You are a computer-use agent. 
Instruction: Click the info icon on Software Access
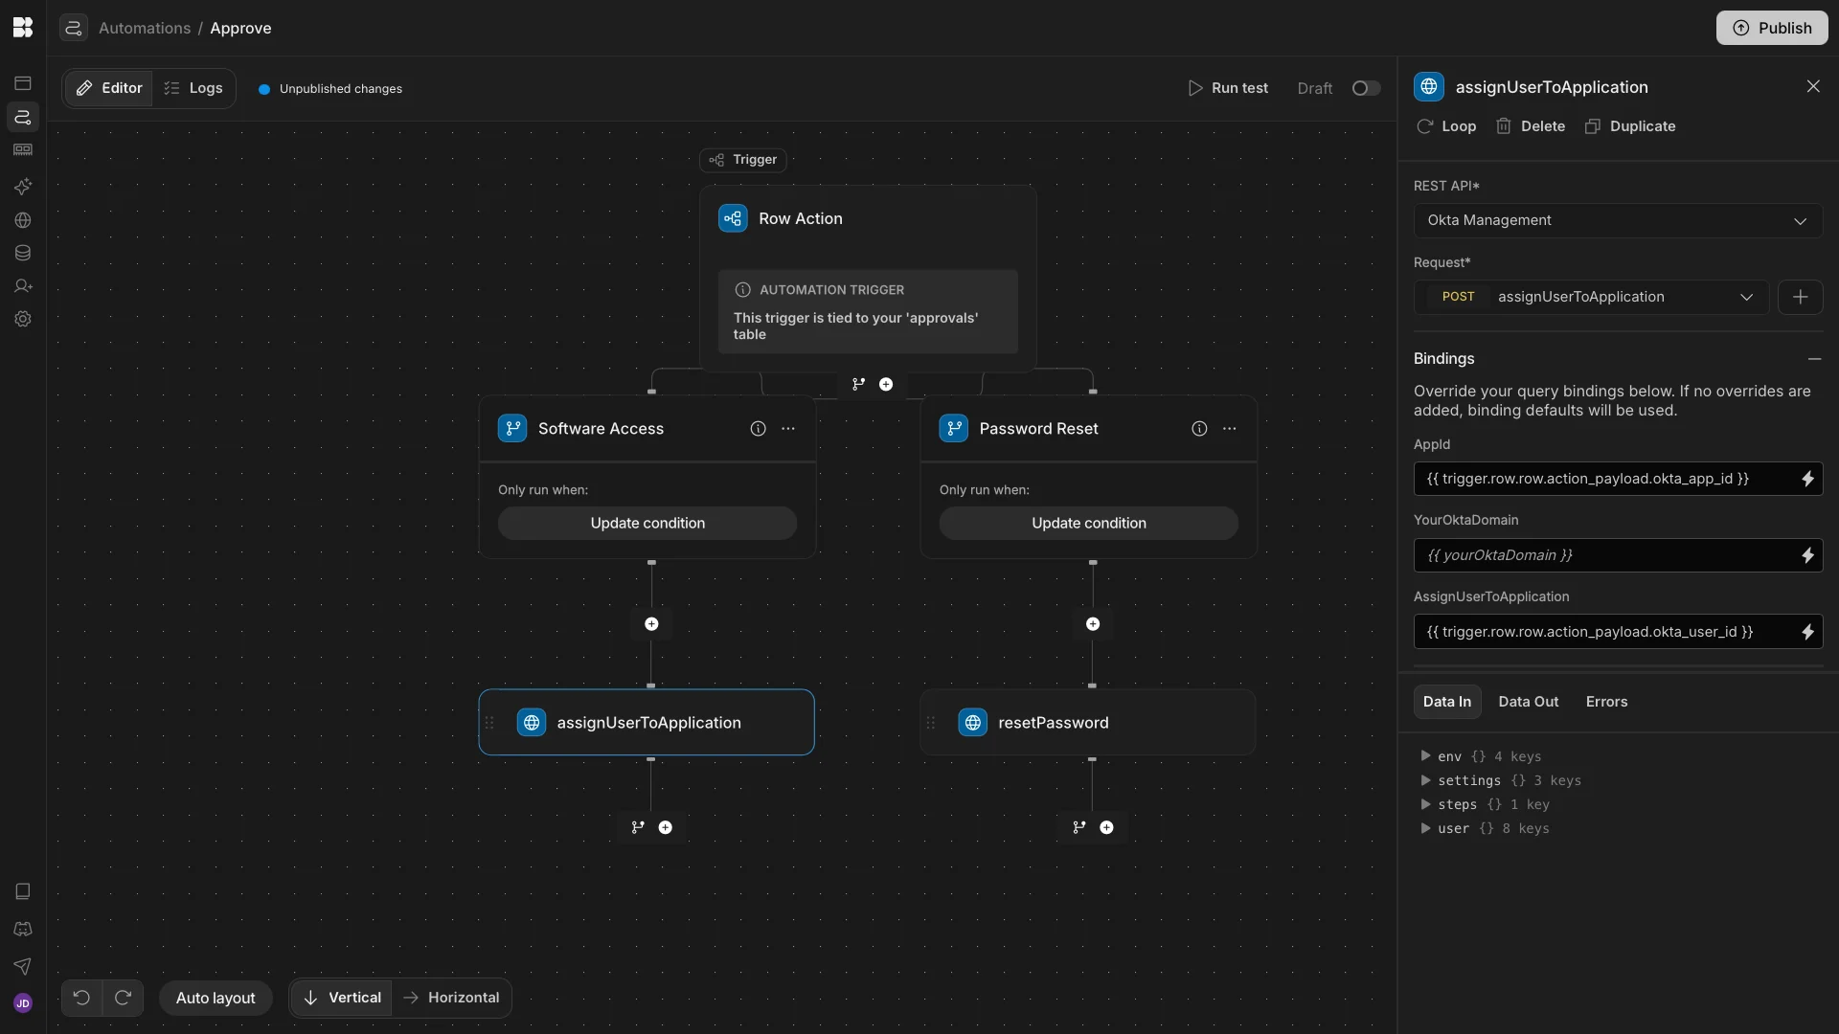click(758, 429)
